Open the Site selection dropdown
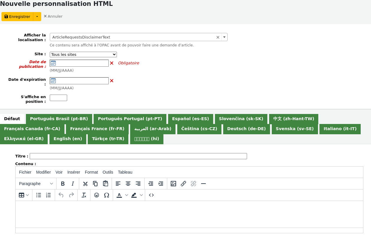The image size is (371, 245). 83,55
